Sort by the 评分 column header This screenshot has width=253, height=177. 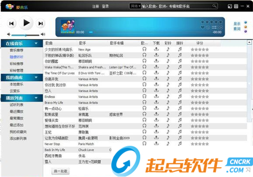pyautogui.click(x=199, y=43)
